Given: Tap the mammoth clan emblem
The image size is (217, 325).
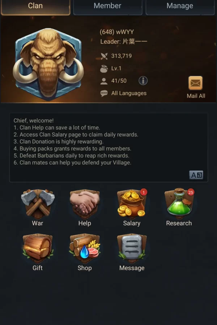Looking at the screenshot, I should (48, 64).
